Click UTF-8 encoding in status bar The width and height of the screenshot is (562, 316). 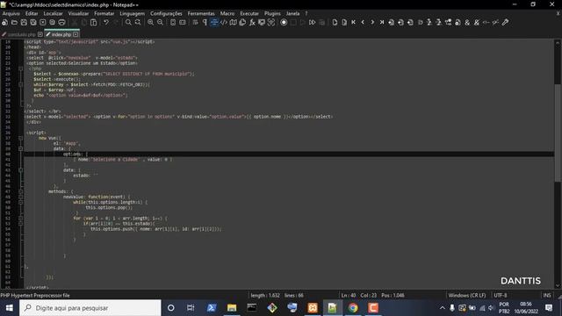[501, 295]
